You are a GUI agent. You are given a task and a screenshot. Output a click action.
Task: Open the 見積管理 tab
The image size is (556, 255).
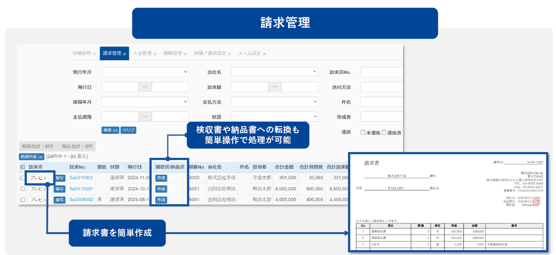coord(84,53)
